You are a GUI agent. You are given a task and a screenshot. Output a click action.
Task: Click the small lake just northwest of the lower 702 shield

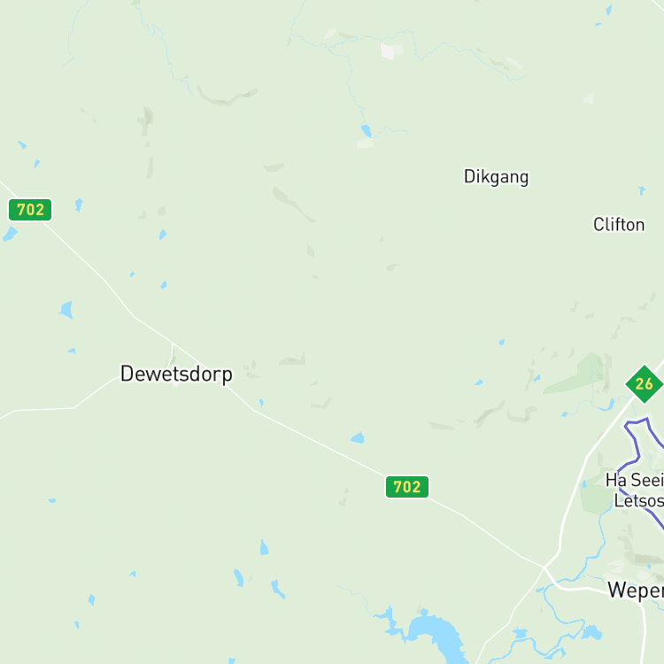click(x=358, y=437)
